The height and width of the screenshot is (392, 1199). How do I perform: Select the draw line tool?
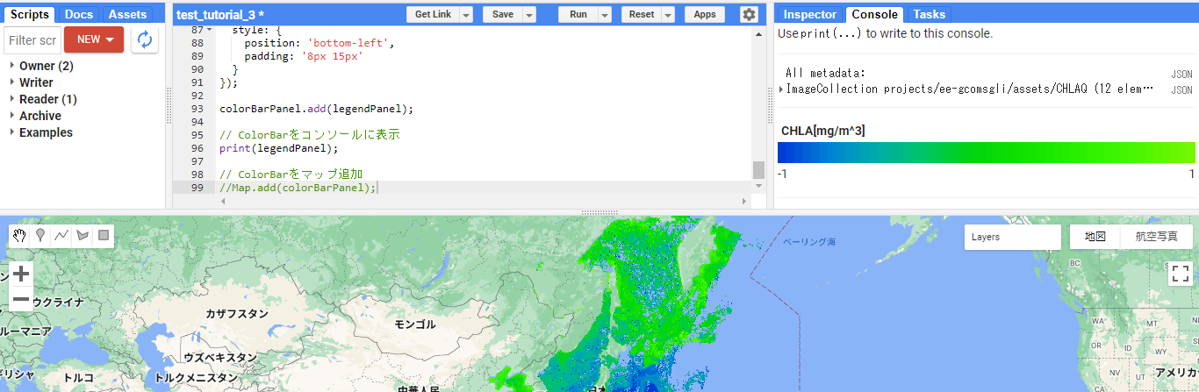pyautogui.click(x=61, y=236)
